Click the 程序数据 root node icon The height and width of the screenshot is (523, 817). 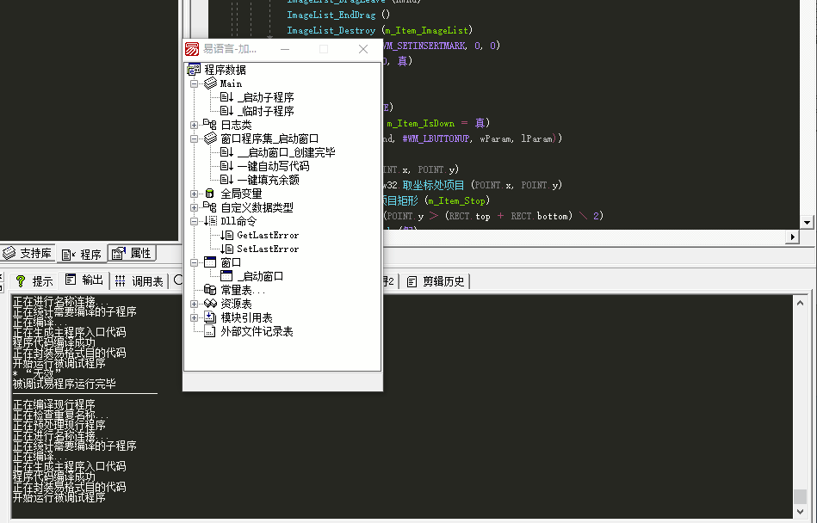pyautogui.click(x=194, y=70)
